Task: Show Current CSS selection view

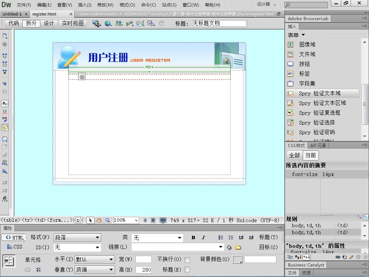Action: pos(310,155)
